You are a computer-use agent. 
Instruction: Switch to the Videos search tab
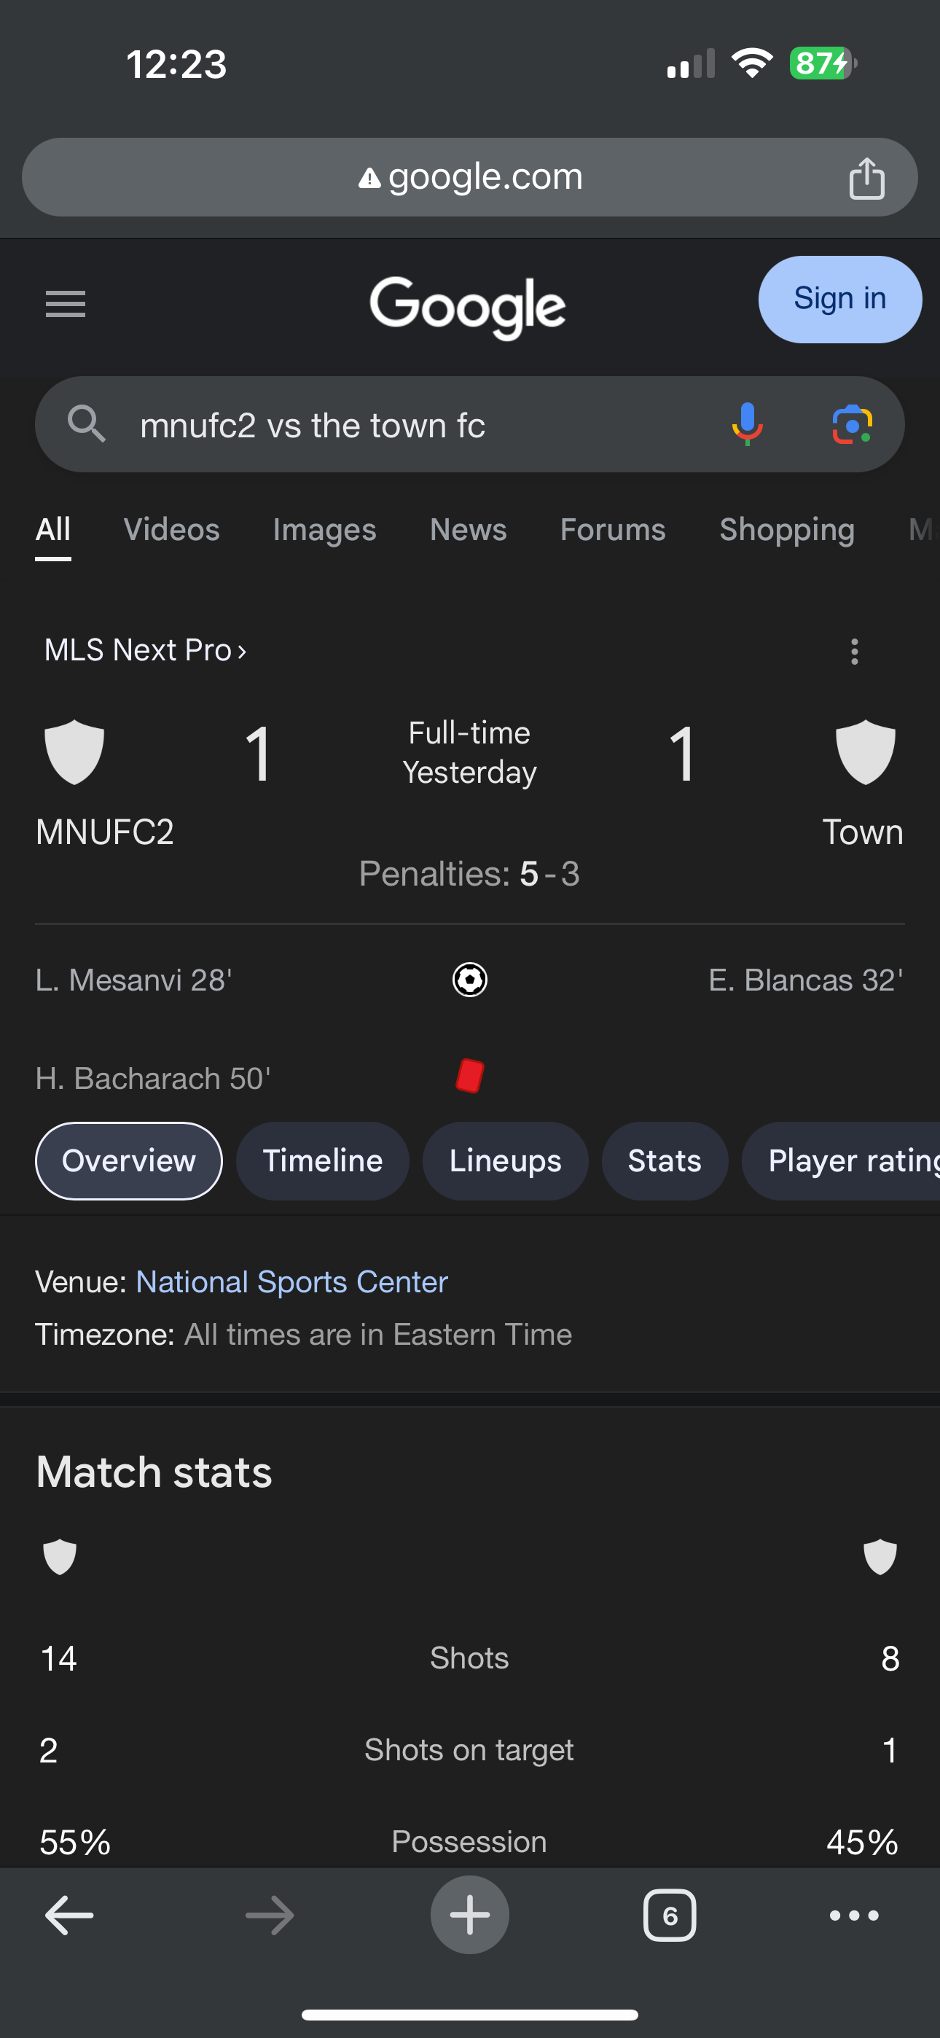(x=172, y=529)
